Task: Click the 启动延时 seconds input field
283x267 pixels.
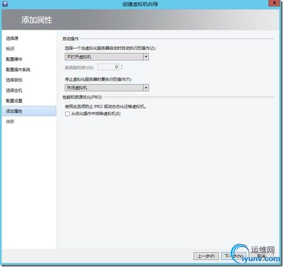Action: [x=108, y=67]
